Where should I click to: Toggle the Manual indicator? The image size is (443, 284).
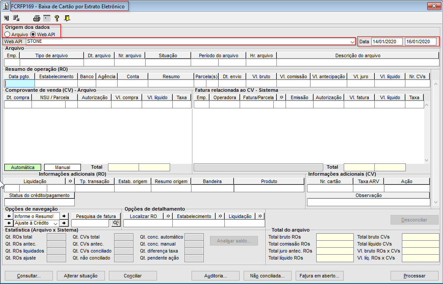coord(63,167)
